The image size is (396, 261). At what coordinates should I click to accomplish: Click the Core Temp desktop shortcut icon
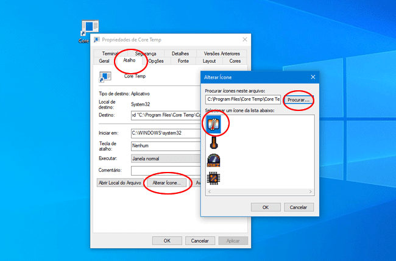90,29
